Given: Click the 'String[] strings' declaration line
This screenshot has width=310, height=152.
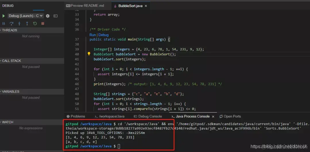Looking at the screenshot, I should [x=139, y=94].
